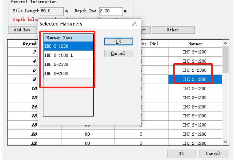This screenshot has width=235, height=160.
Task: Select row header for depth 10
Action: 23,89
